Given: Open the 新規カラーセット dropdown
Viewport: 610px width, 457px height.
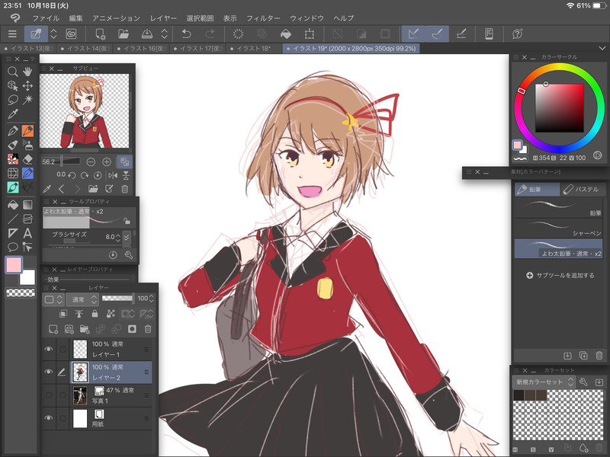Looking at the screenshot, I should pyautogui.click(x=543, y=382).
